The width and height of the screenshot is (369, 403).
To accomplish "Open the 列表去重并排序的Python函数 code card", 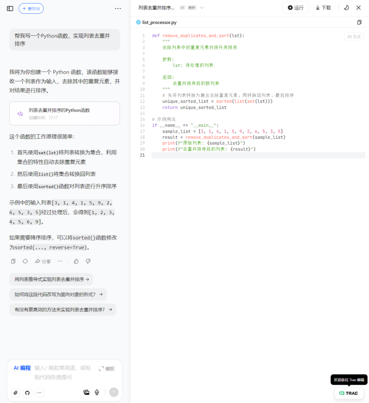I will [65, 113].
